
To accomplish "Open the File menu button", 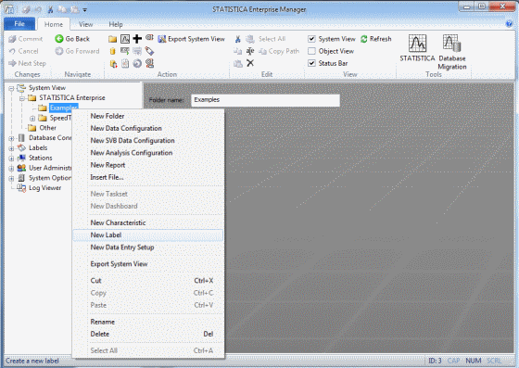I will 19,24.
